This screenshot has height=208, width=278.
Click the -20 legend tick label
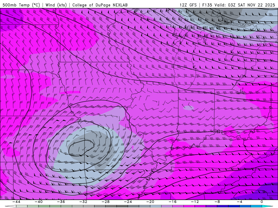(x=150, y=202)
